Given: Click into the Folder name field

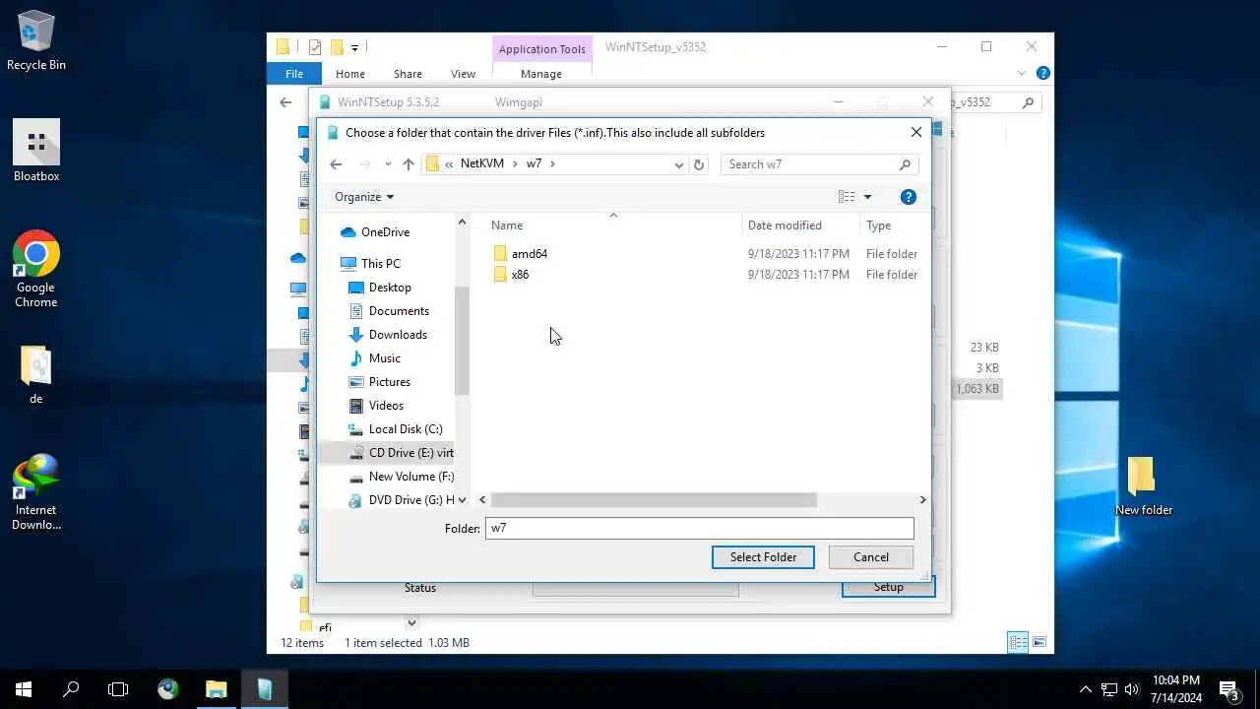Looking at the screenshot, I should coord(699,529).
